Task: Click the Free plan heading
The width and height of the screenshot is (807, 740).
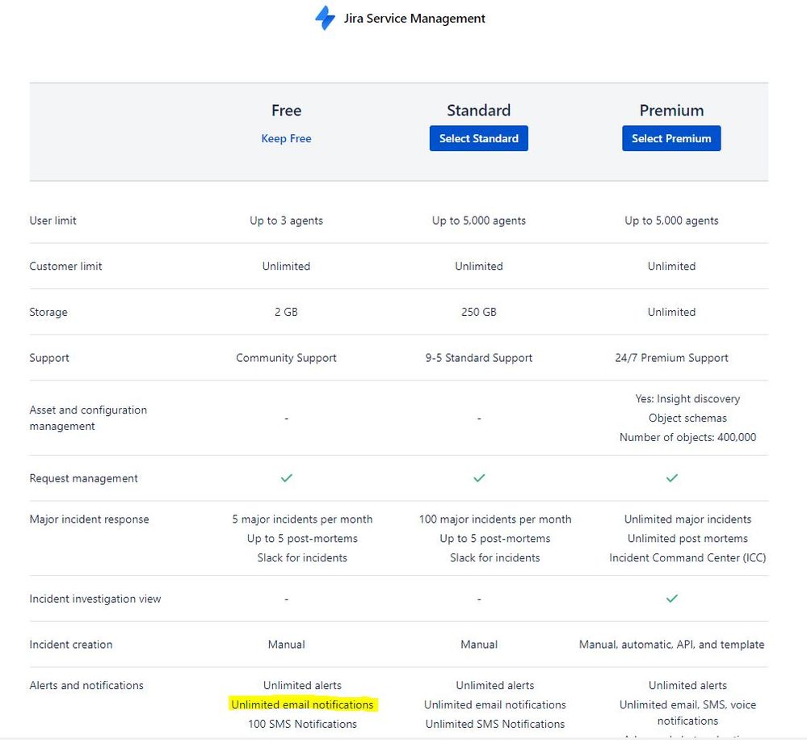Action: point(287,110)
